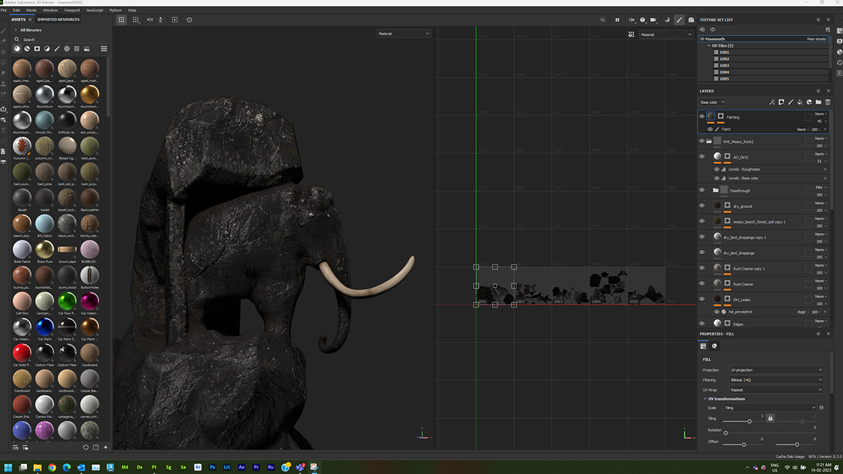This screenshot has width=843, height=474.
Task: Select the Physics particles tool
Action: pos(668,20)
